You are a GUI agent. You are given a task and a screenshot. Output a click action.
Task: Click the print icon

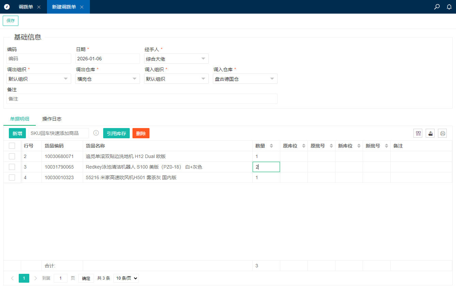point(442,134)
